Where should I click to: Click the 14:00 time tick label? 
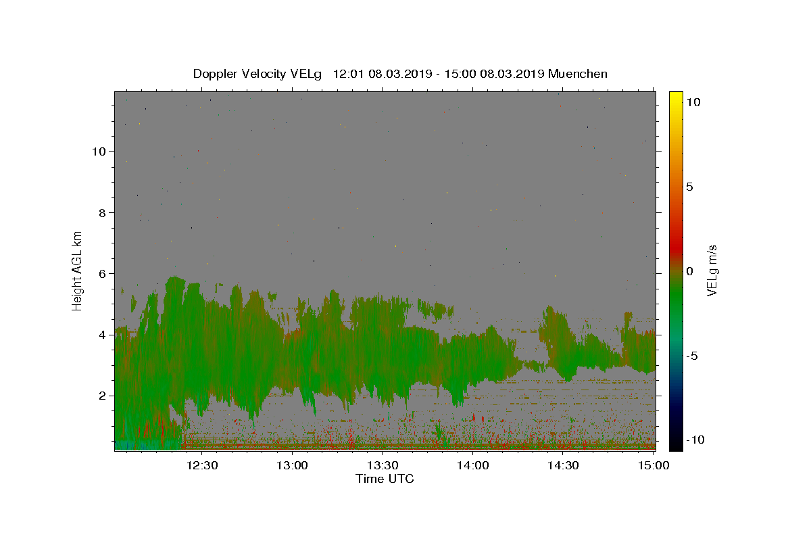(472, 465)
